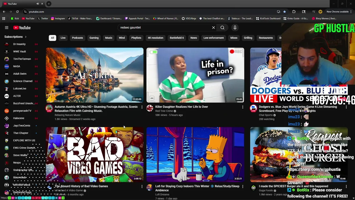The image size is (355, 200).
Task: Go back with the browser back arrow
Action: 4,12
